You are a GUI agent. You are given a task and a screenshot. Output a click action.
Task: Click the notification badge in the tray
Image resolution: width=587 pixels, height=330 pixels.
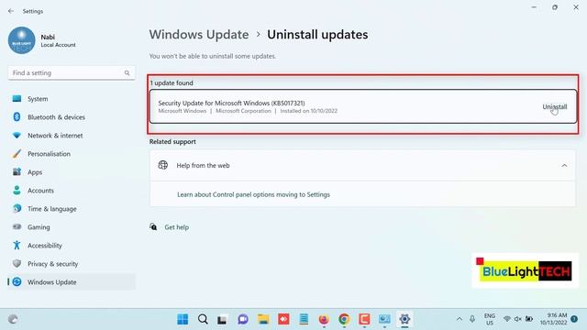[x=574, y=319]
